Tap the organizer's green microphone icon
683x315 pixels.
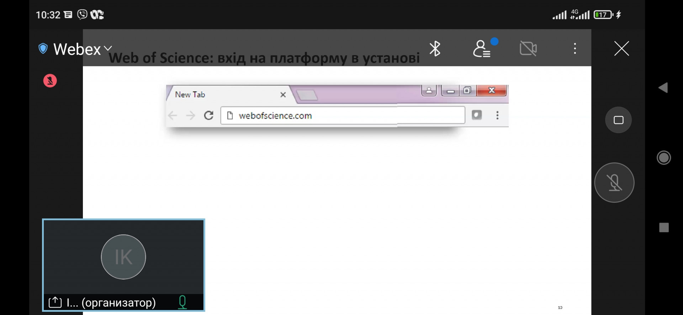pyautogui.click(x=182, y=303)
